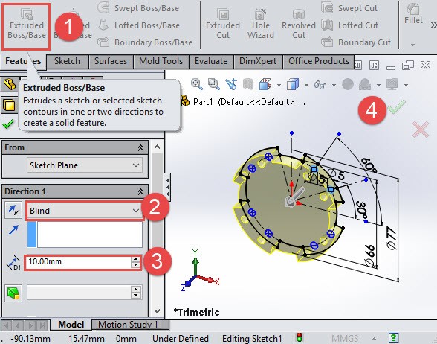This screenshot has height=344, width=437.
Task: Toggle Draft On/Off button
Action: pyautogui.click(x=13, y=293)
